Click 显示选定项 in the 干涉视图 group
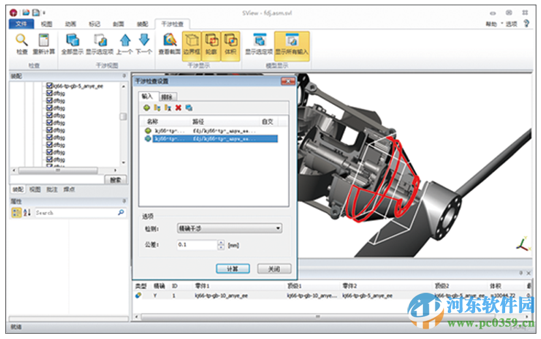Image resolution: width=541 pixels, height=339 pixels. [100, 44]
